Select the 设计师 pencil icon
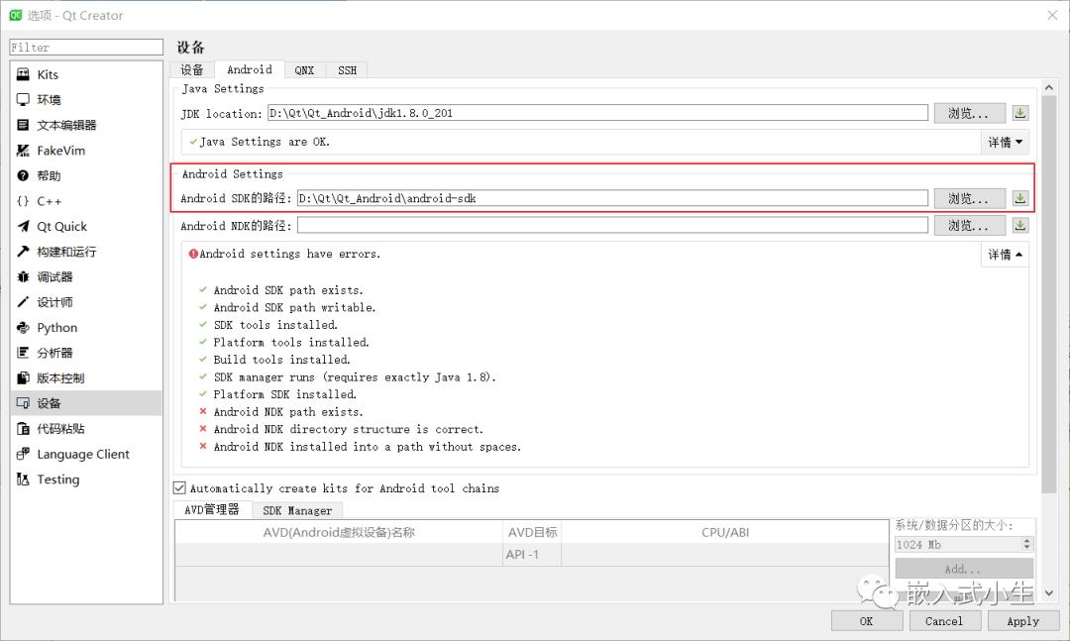 (23, 302)
